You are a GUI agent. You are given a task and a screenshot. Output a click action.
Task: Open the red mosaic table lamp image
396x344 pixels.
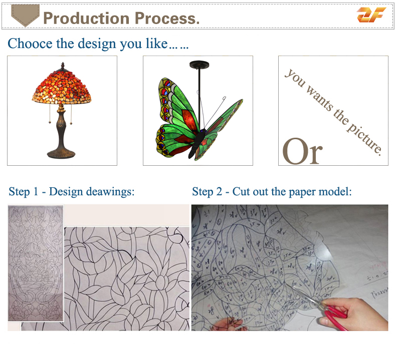click(62, 111)
